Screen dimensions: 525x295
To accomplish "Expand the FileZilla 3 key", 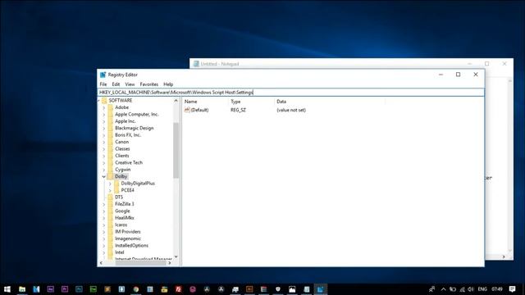I will 104,204.
